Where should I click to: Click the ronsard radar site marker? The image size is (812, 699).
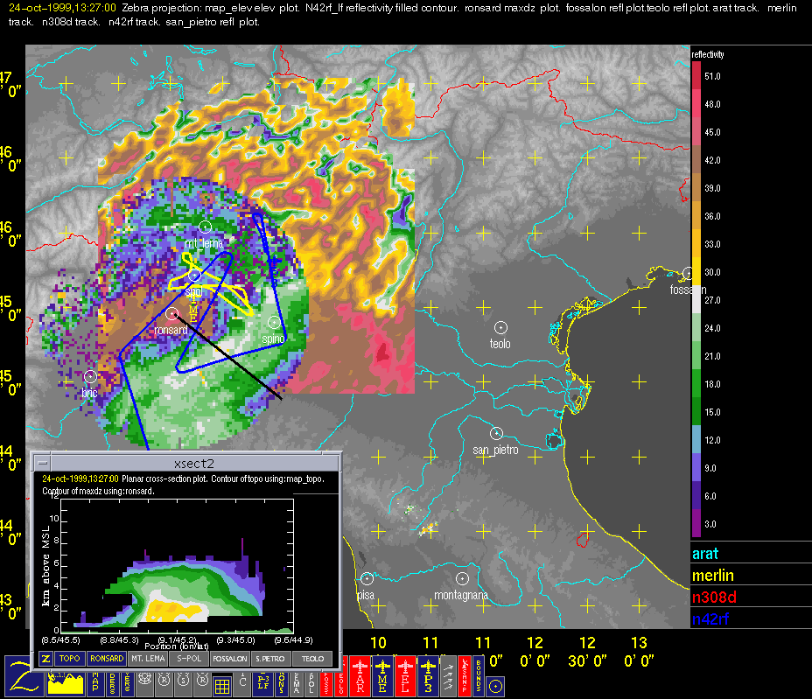click(x=171, y=313)
